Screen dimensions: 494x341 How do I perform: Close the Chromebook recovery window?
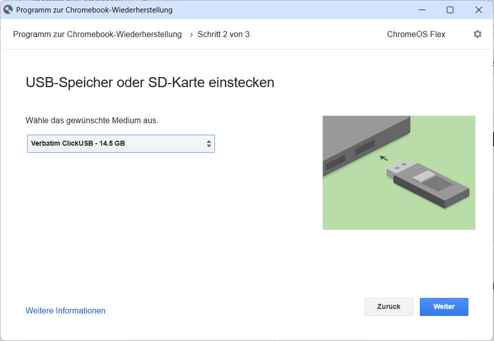pos(478,10)
